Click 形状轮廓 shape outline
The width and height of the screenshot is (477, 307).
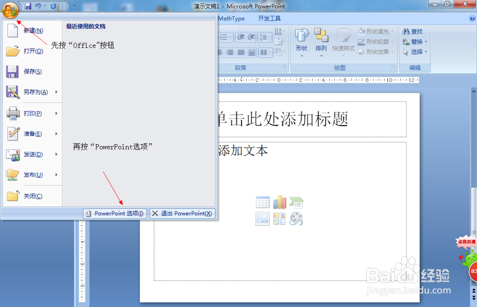376,41
